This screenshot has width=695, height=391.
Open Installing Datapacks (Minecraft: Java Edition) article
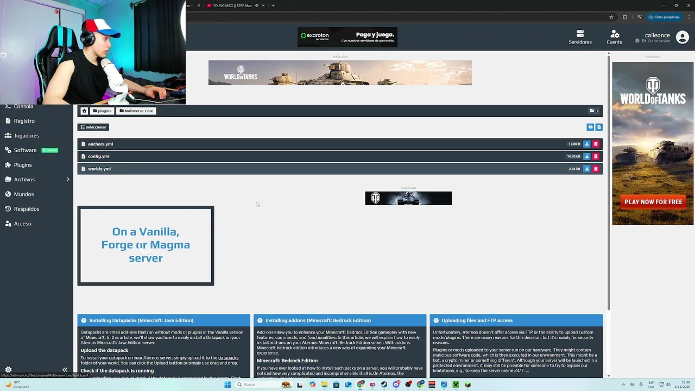pos(141,320)
